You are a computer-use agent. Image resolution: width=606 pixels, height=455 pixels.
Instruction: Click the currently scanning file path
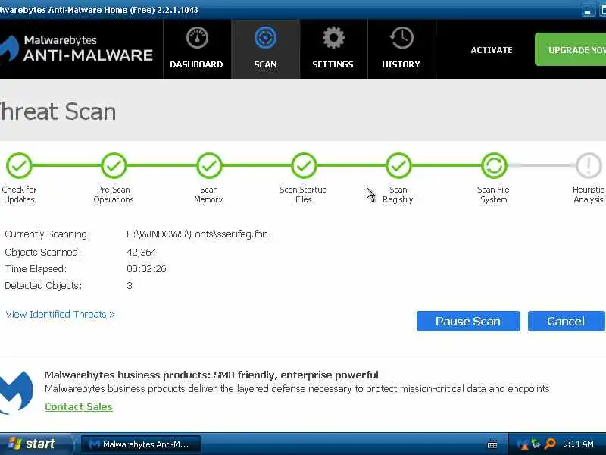coord(197,234)
